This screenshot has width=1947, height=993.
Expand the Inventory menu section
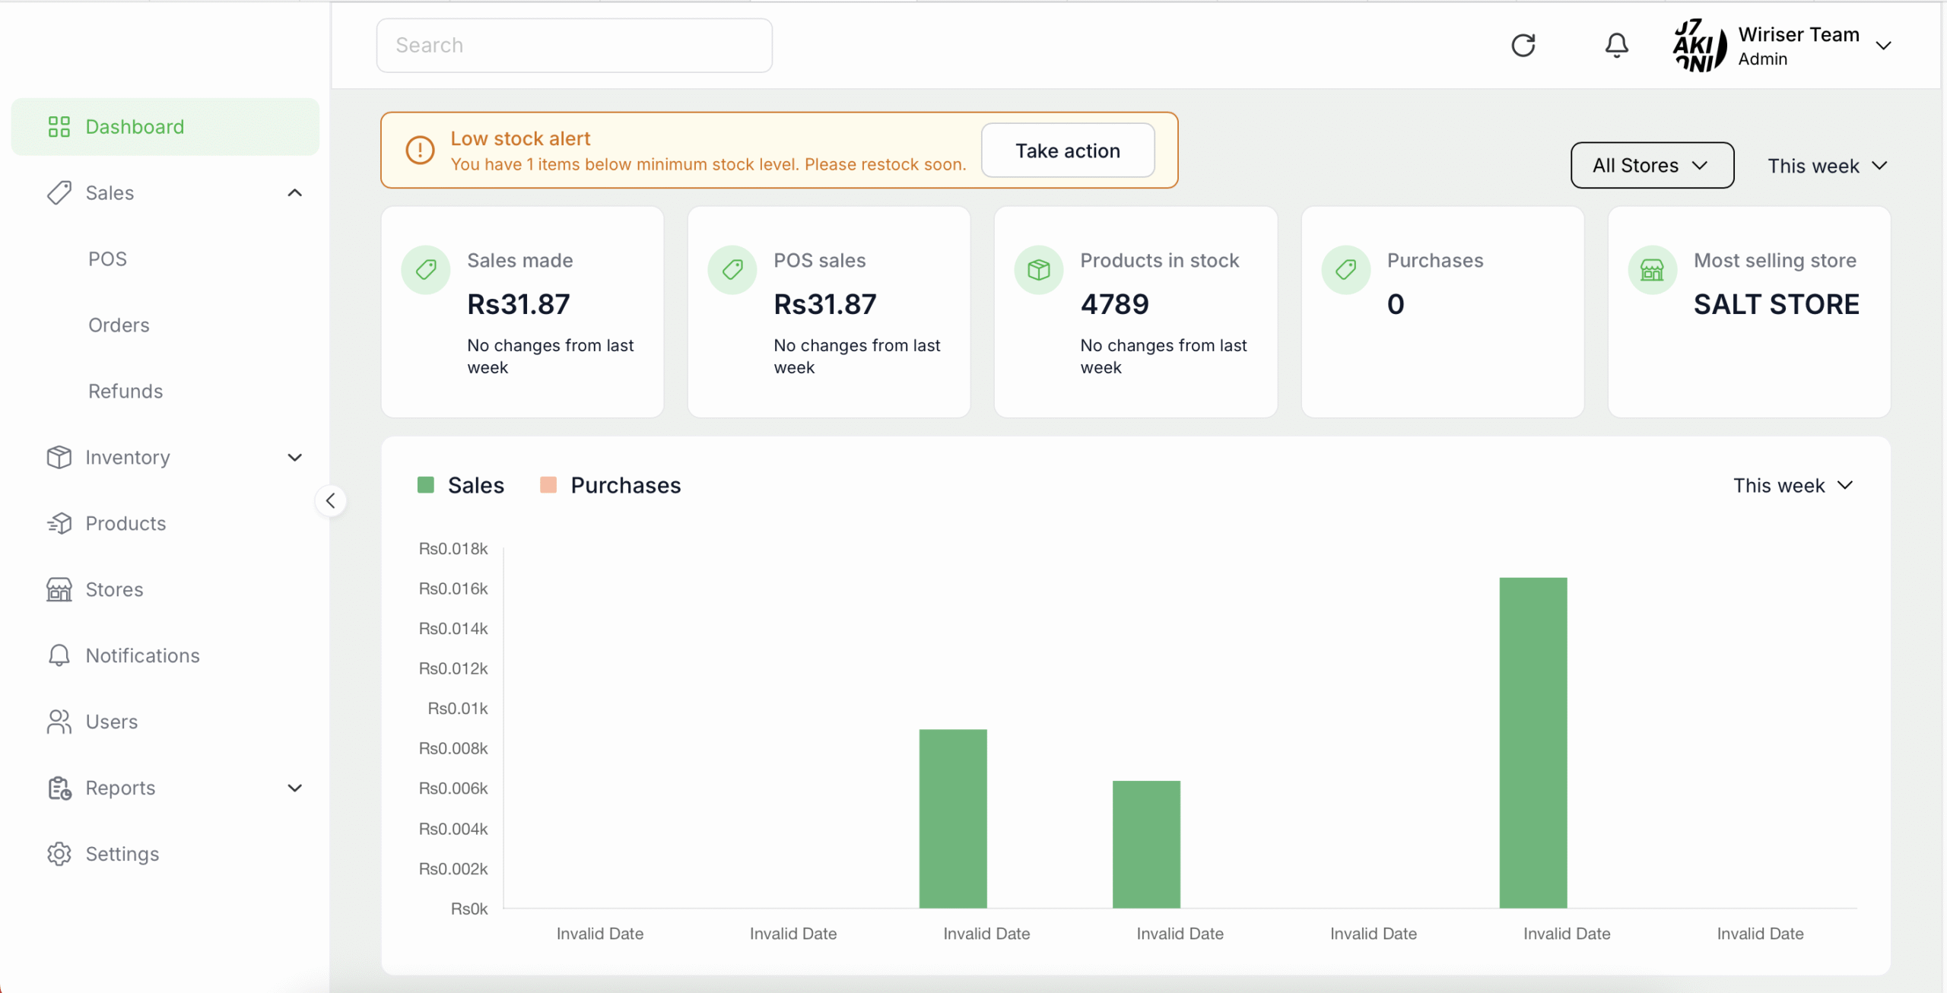click(295, 458)
